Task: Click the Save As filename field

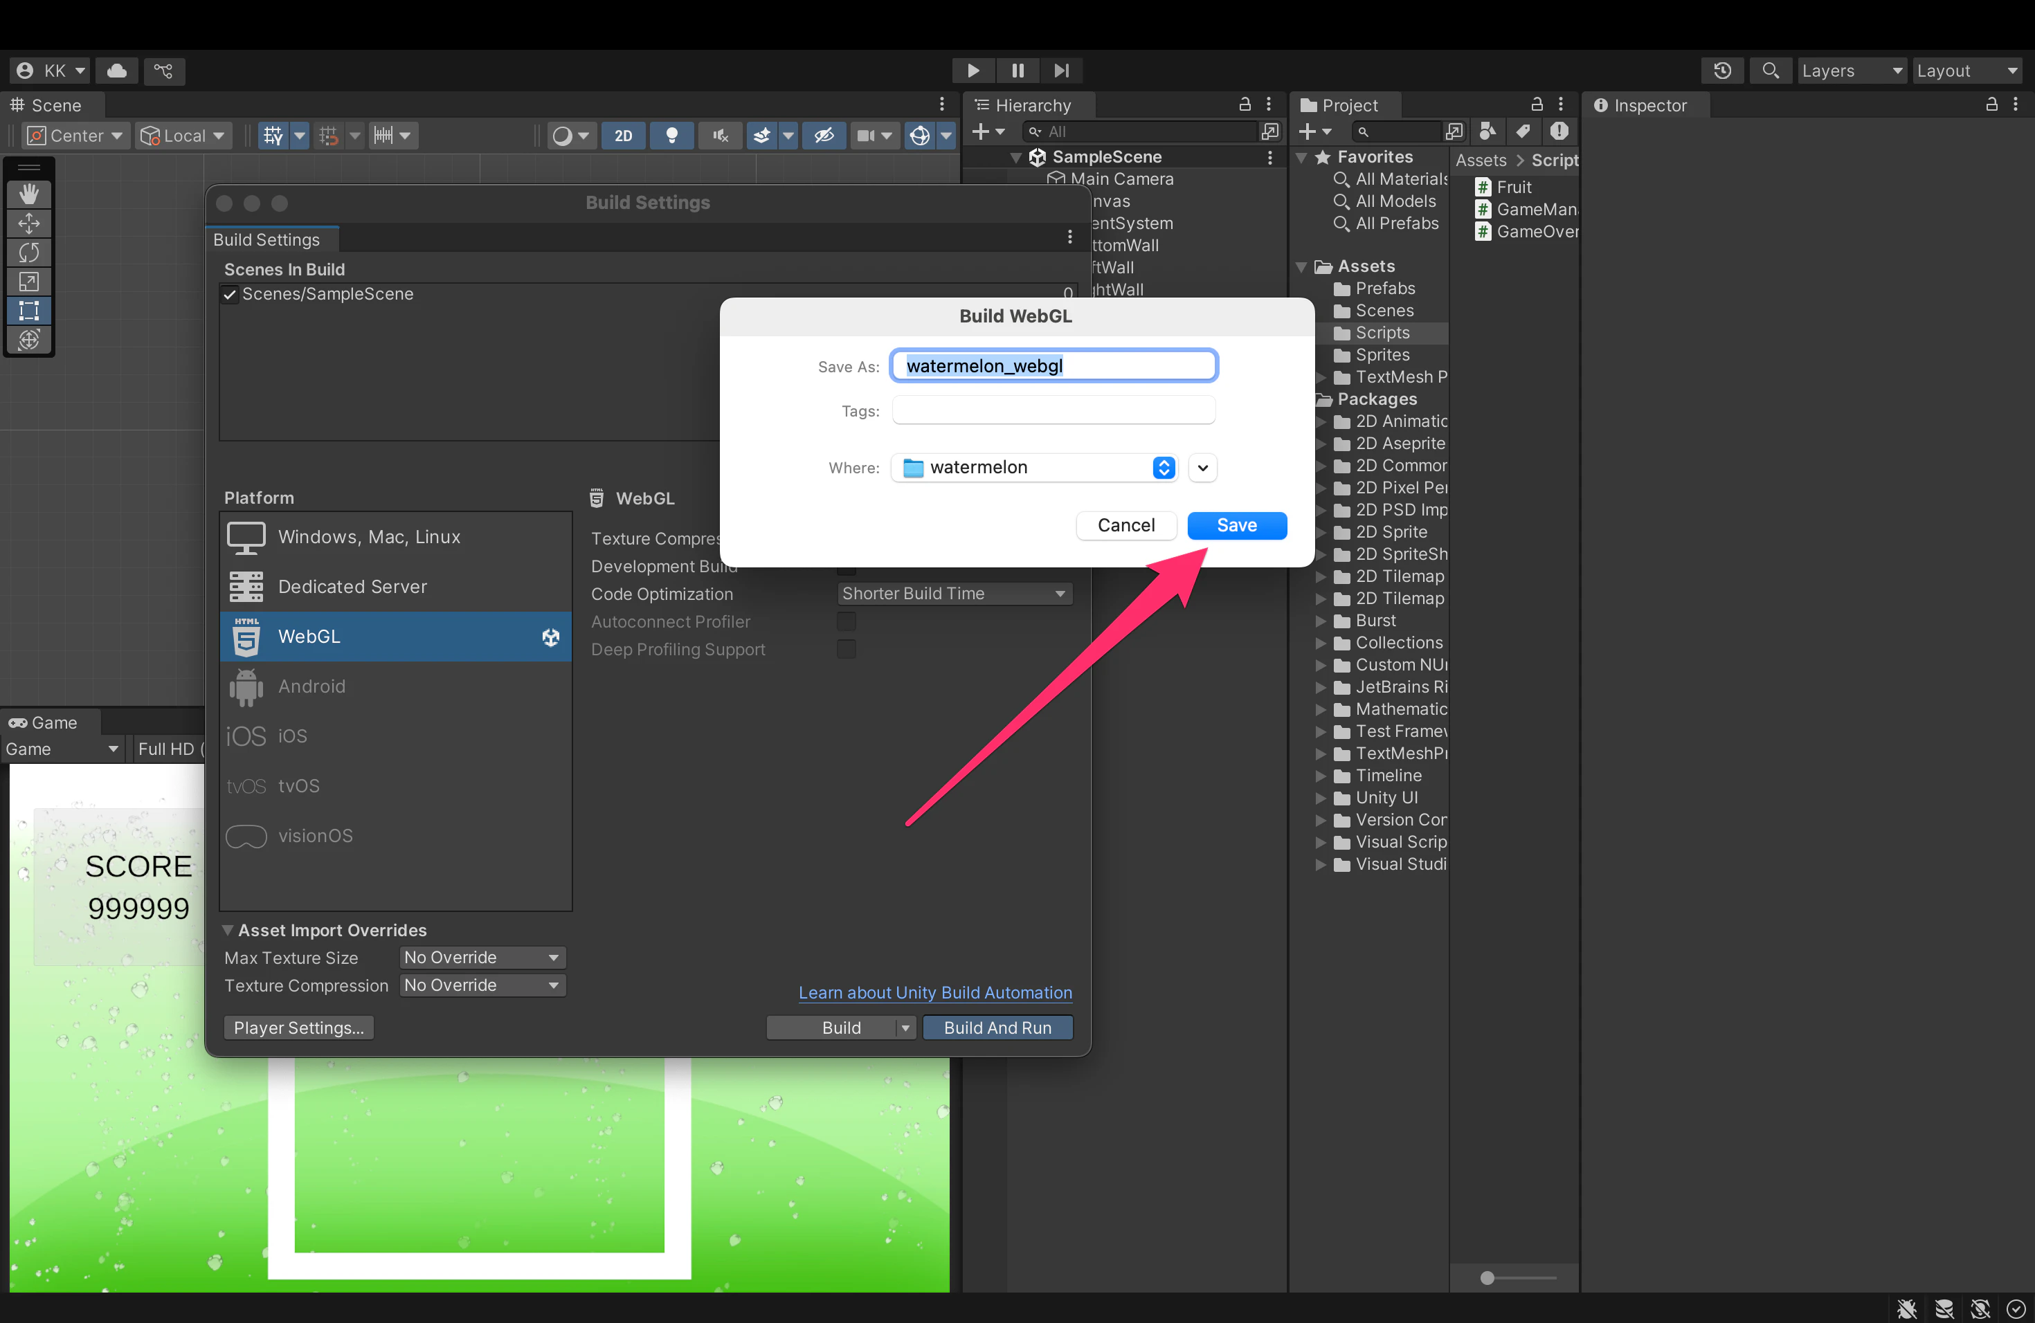Action: coord(1053,366)
